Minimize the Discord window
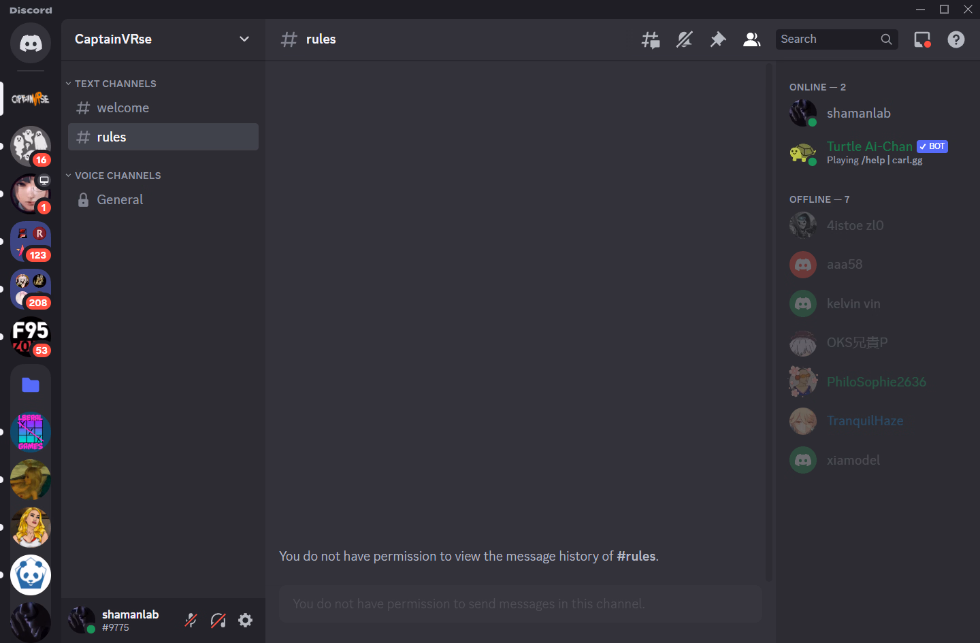The image size is (980, 643). pos(920,10)
